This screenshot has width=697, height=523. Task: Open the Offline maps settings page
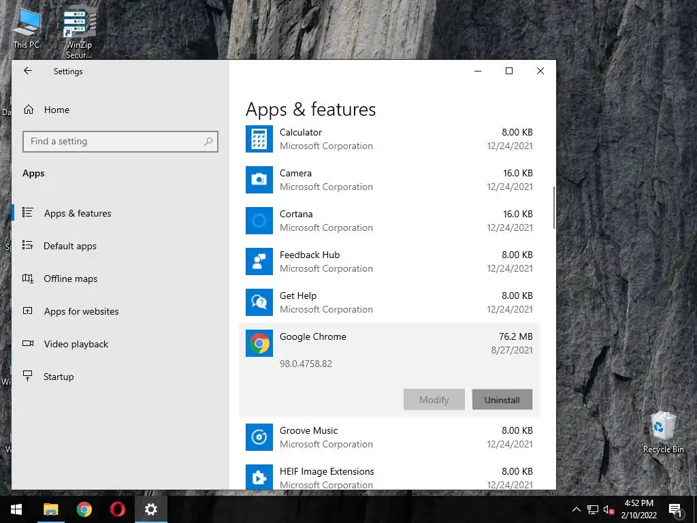point(71,279)
